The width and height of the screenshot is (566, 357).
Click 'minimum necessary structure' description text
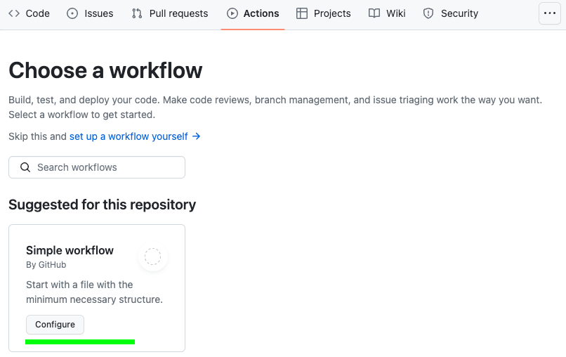(x=94, y=299)
